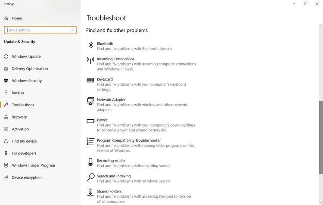Click the Bluetooth troubleshooter icon

pos(90,45)
